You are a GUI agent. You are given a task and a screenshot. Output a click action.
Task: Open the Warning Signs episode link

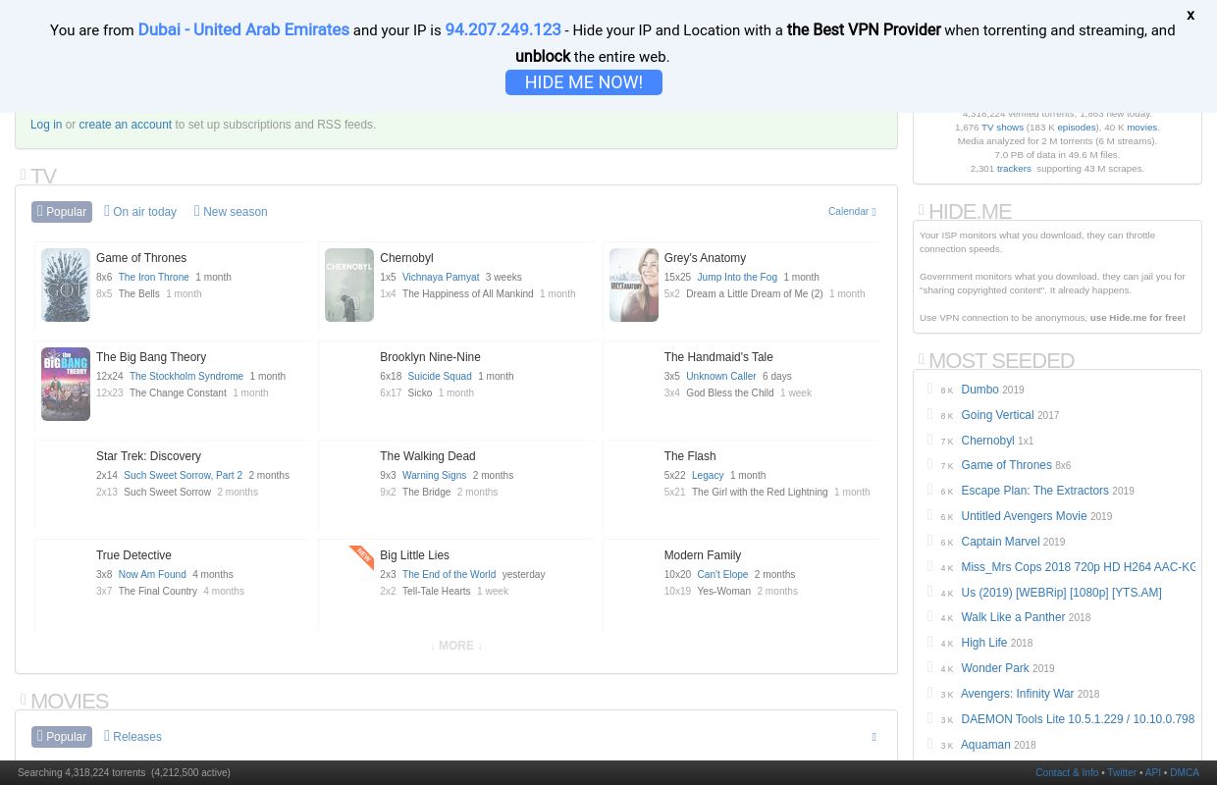tap(434, 476)
